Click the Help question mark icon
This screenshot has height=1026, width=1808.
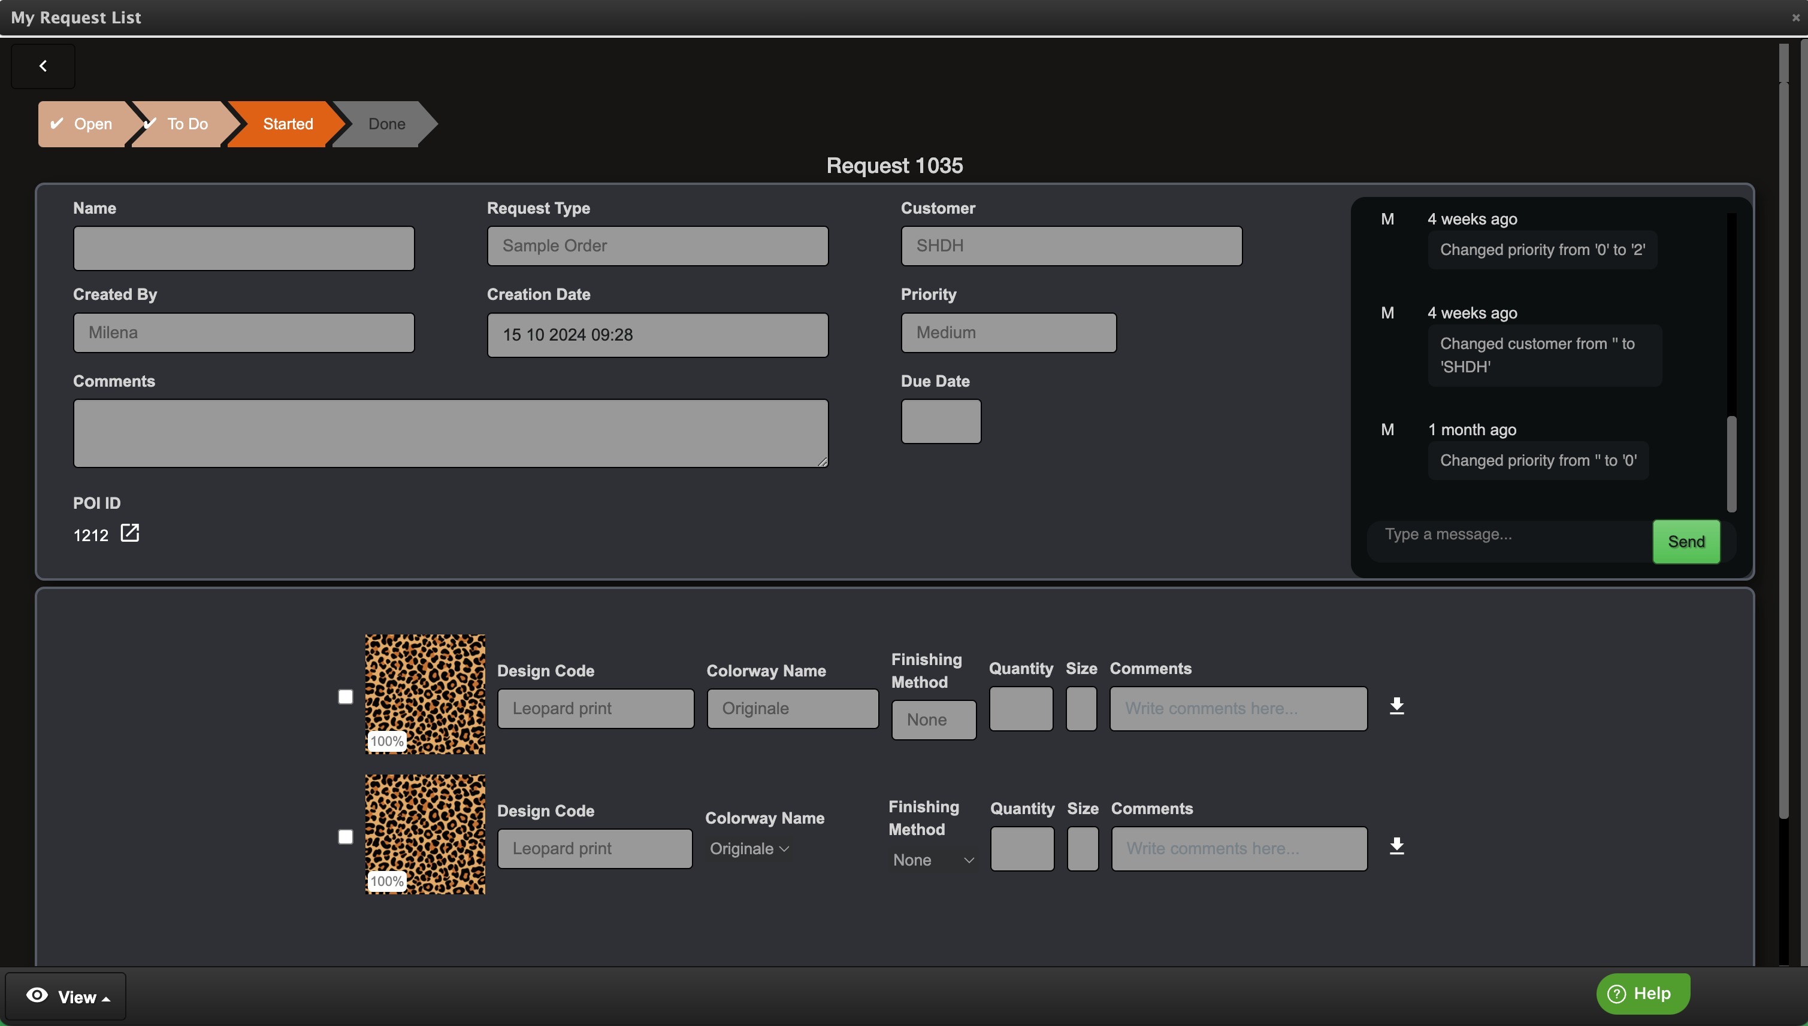[x=1616, y=994]
